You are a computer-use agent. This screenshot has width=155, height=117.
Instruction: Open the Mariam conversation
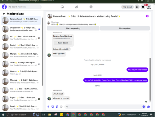click(x=21, y=55)
